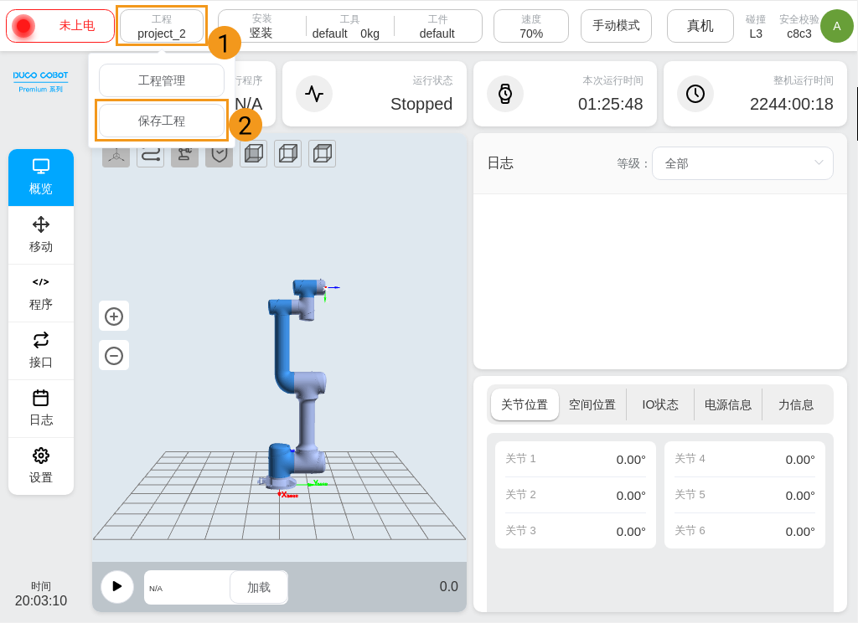Screen dimensions: 858x623
Task: Click the 运行状态 pulse icon
Action: click(314, 94)
